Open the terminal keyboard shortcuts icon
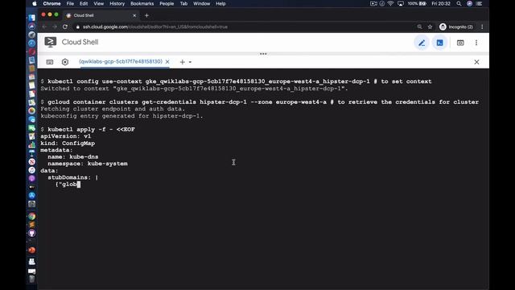515x290 pixels. pos(50,62)
